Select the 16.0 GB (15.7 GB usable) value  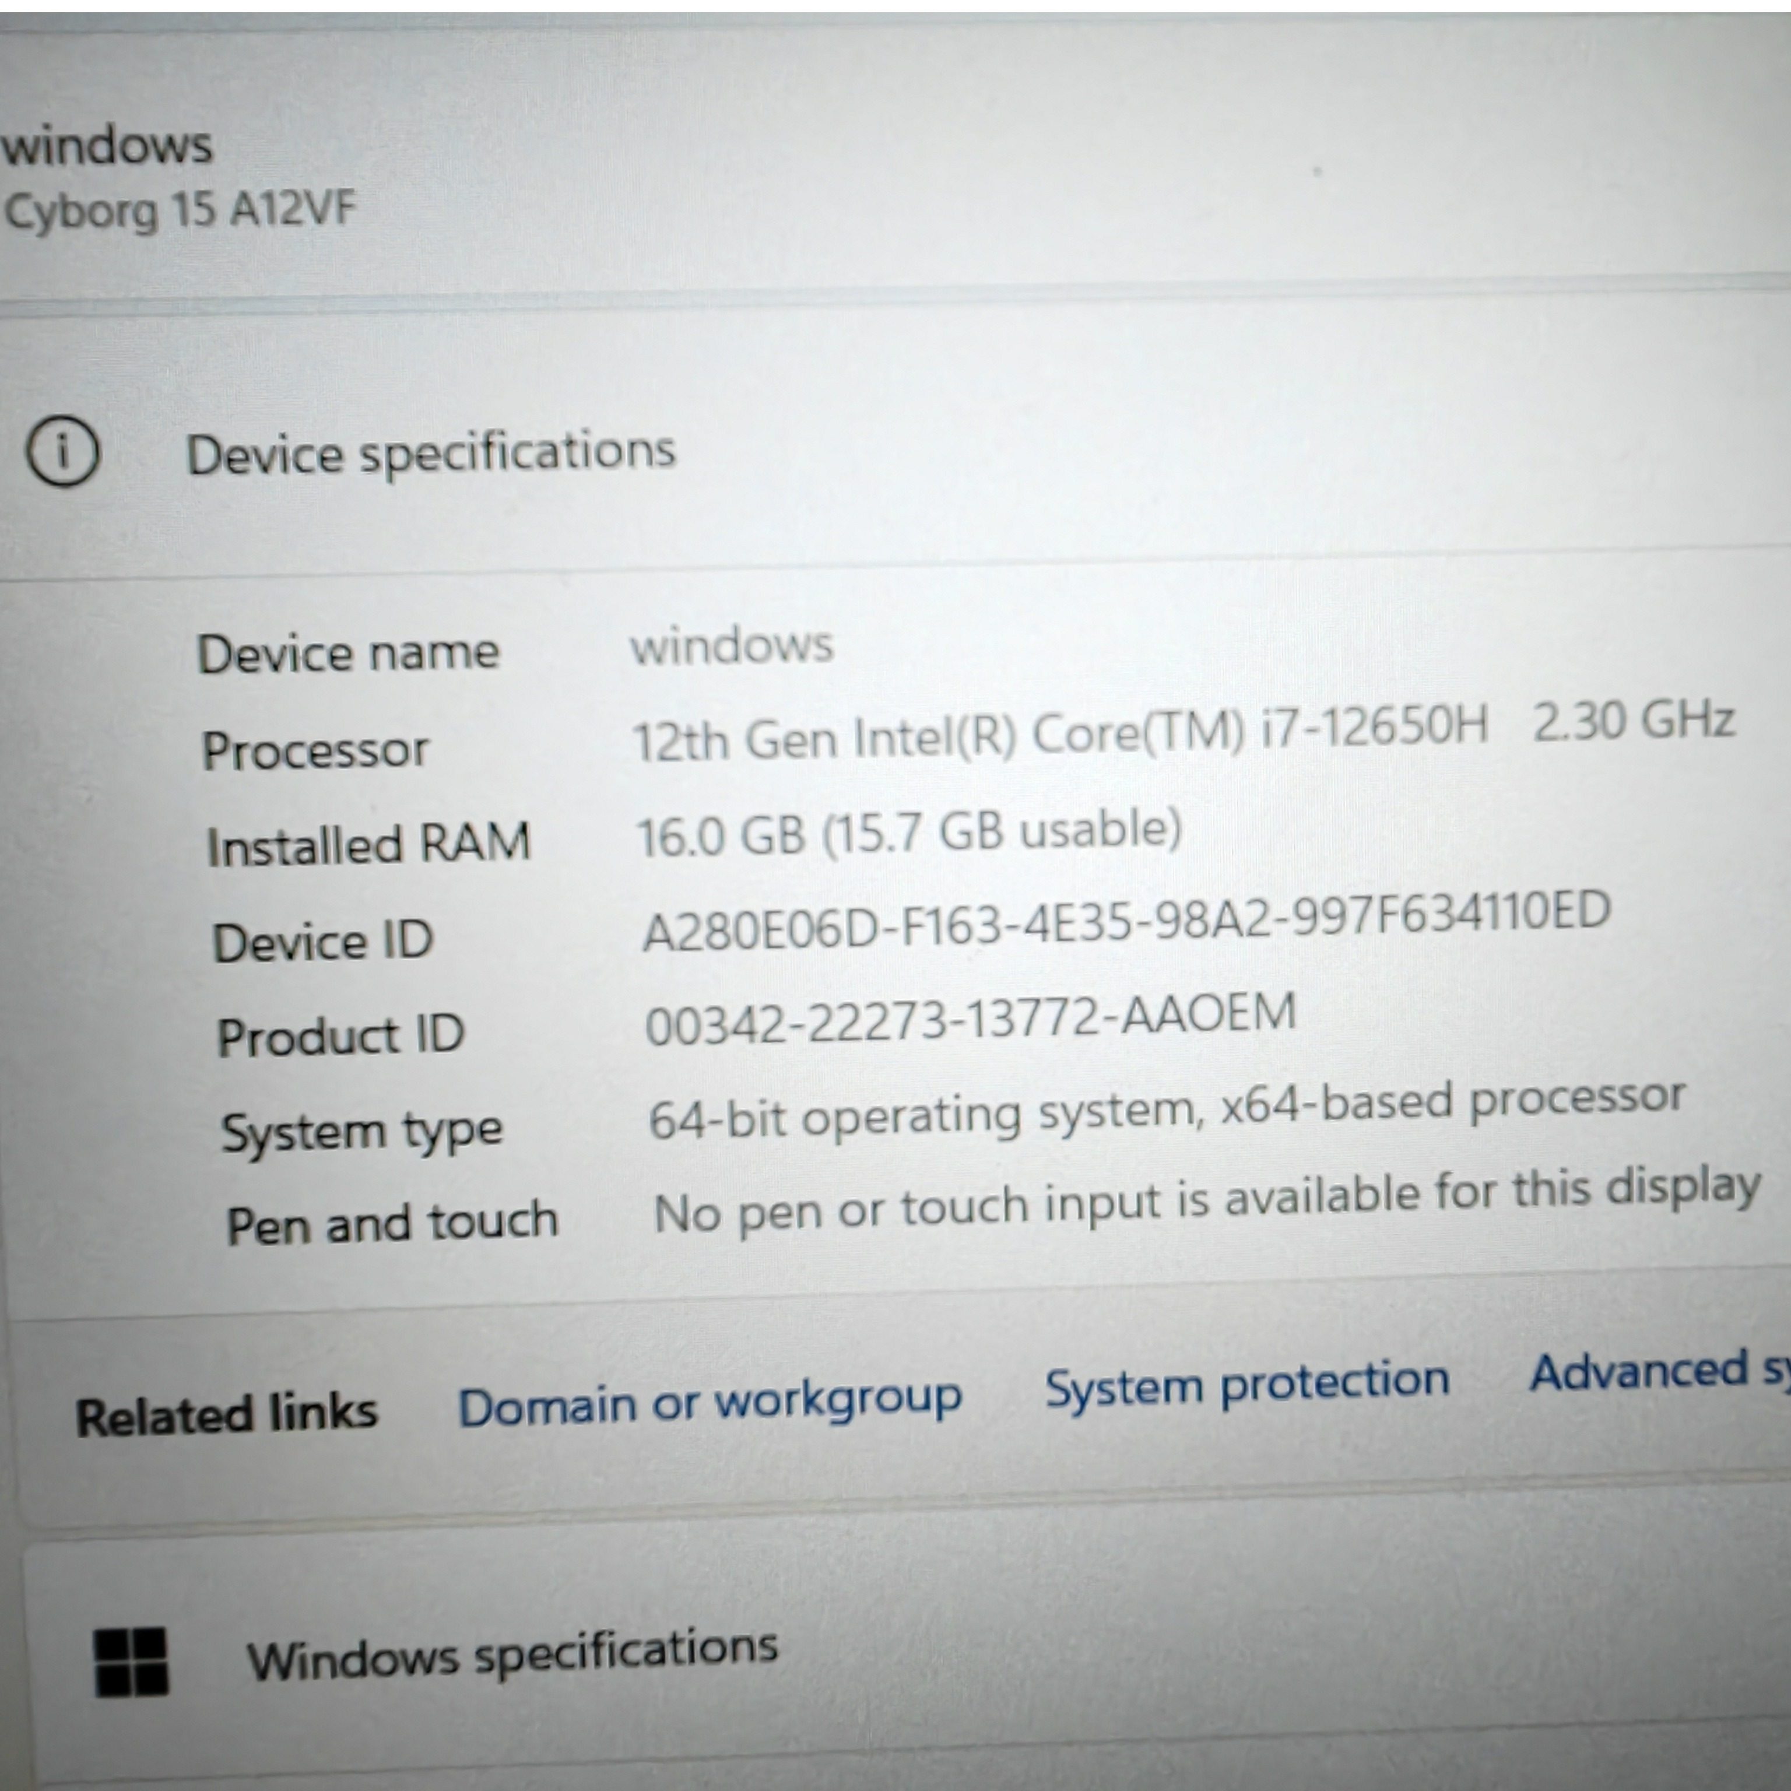pos(909,831)
